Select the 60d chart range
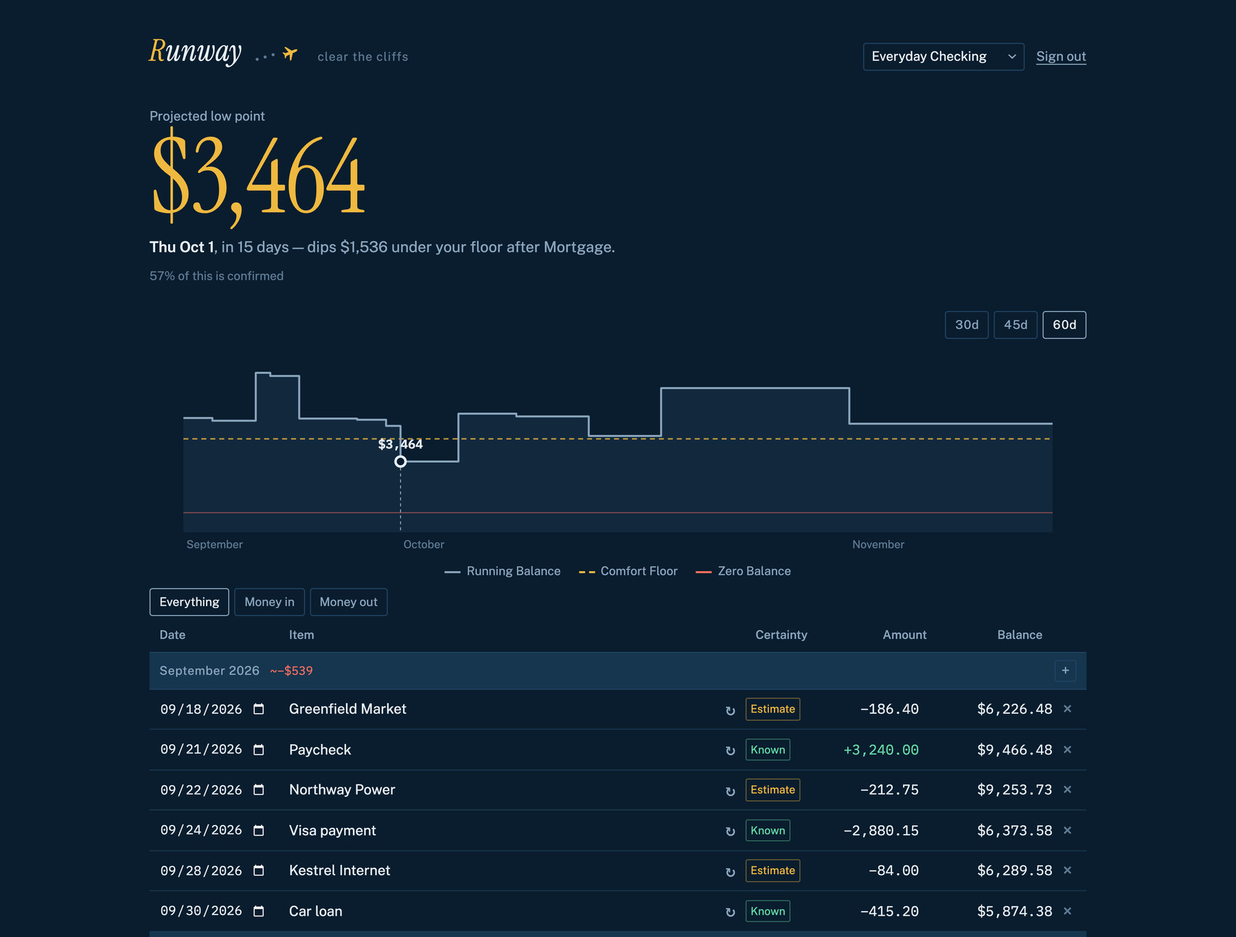Image resolution: width=1236 pixels, height=937 pixels. (x=1064, y=325)
